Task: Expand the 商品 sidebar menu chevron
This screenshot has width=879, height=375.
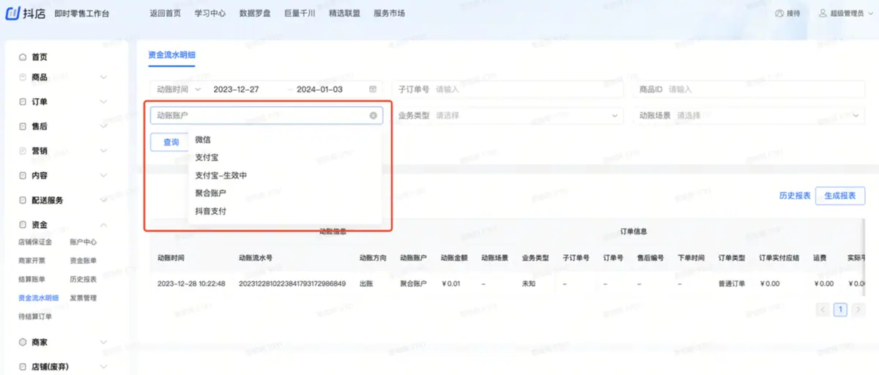Action: point(103,77)
